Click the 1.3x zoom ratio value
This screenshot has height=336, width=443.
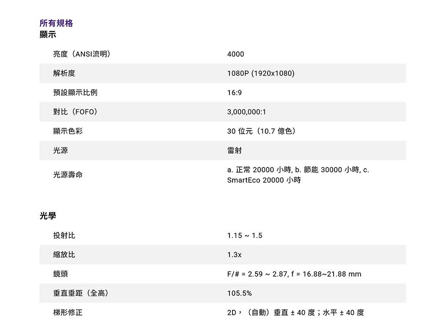[233, 255]
